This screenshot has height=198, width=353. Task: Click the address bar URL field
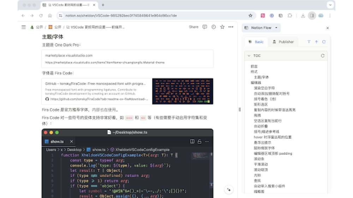tap(155, 15)
